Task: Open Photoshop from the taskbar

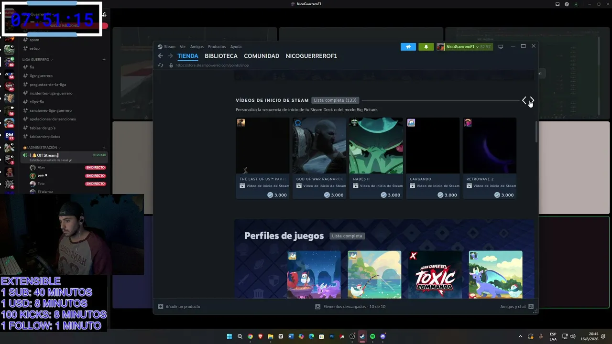Action: tap(332, 336)
